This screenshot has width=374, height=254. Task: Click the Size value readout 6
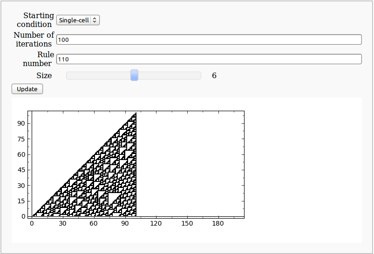click(214, 75)
